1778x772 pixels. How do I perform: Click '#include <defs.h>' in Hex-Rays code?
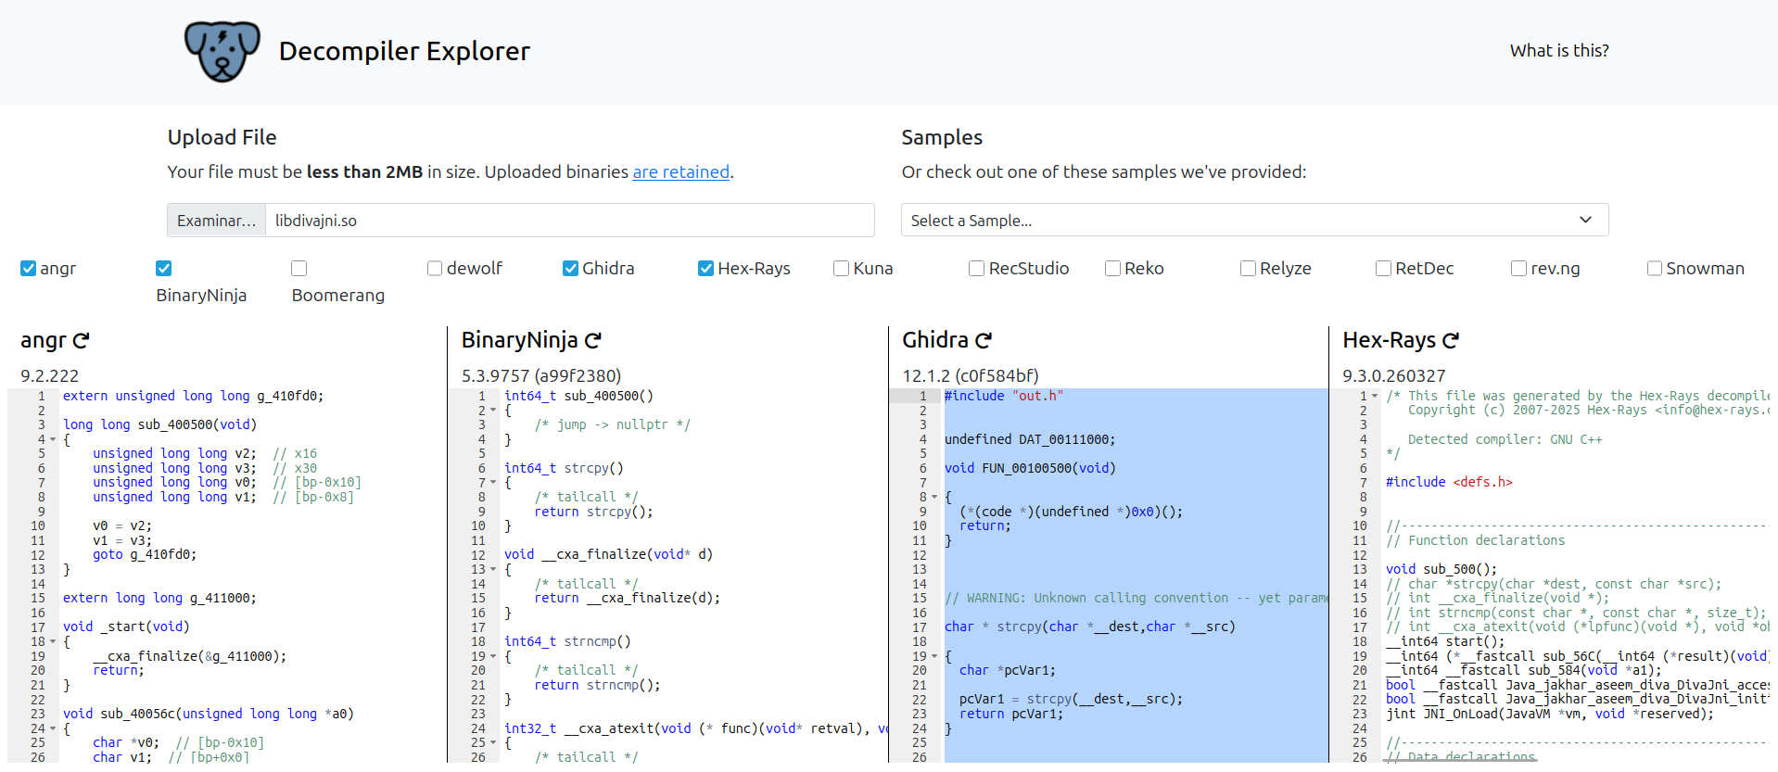click(x=1449, y=483)
